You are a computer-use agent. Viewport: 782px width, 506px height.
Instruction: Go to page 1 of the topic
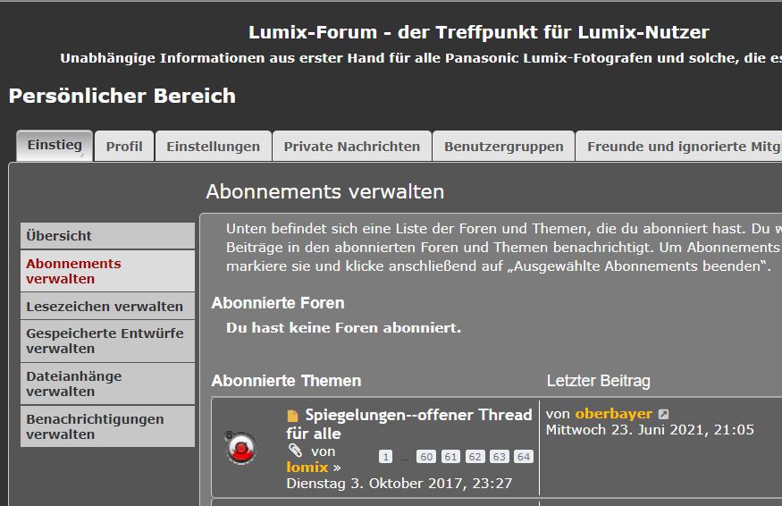[x=385, y=457]
